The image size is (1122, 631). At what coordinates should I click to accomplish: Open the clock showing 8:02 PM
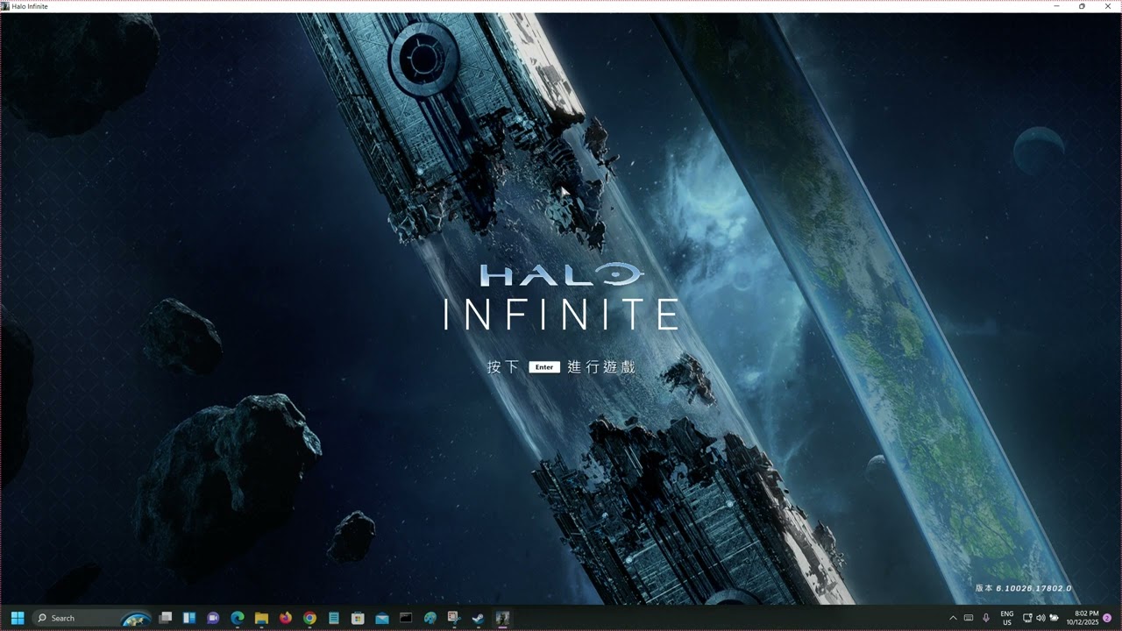coord(1083,618)
